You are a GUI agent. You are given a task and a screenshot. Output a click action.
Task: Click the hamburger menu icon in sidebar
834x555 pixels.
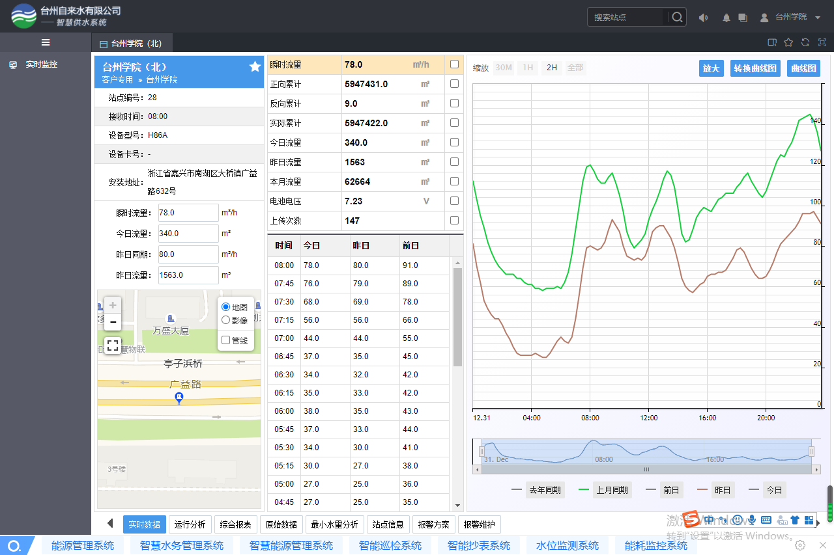(x=46, y=42)
